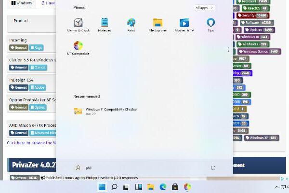
Task: Click the Adobe tag under InDesign CS4
Action: 38,87
